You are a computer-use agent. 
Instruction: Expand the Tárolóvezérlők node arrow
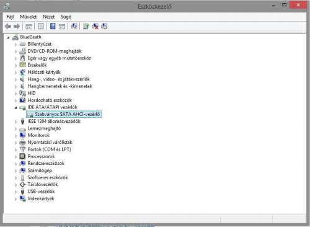tap(15, 185)
